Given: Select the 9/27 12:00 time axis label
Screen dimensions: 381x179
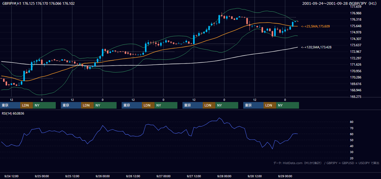Looking at the screenshot, I should [194, 176].
